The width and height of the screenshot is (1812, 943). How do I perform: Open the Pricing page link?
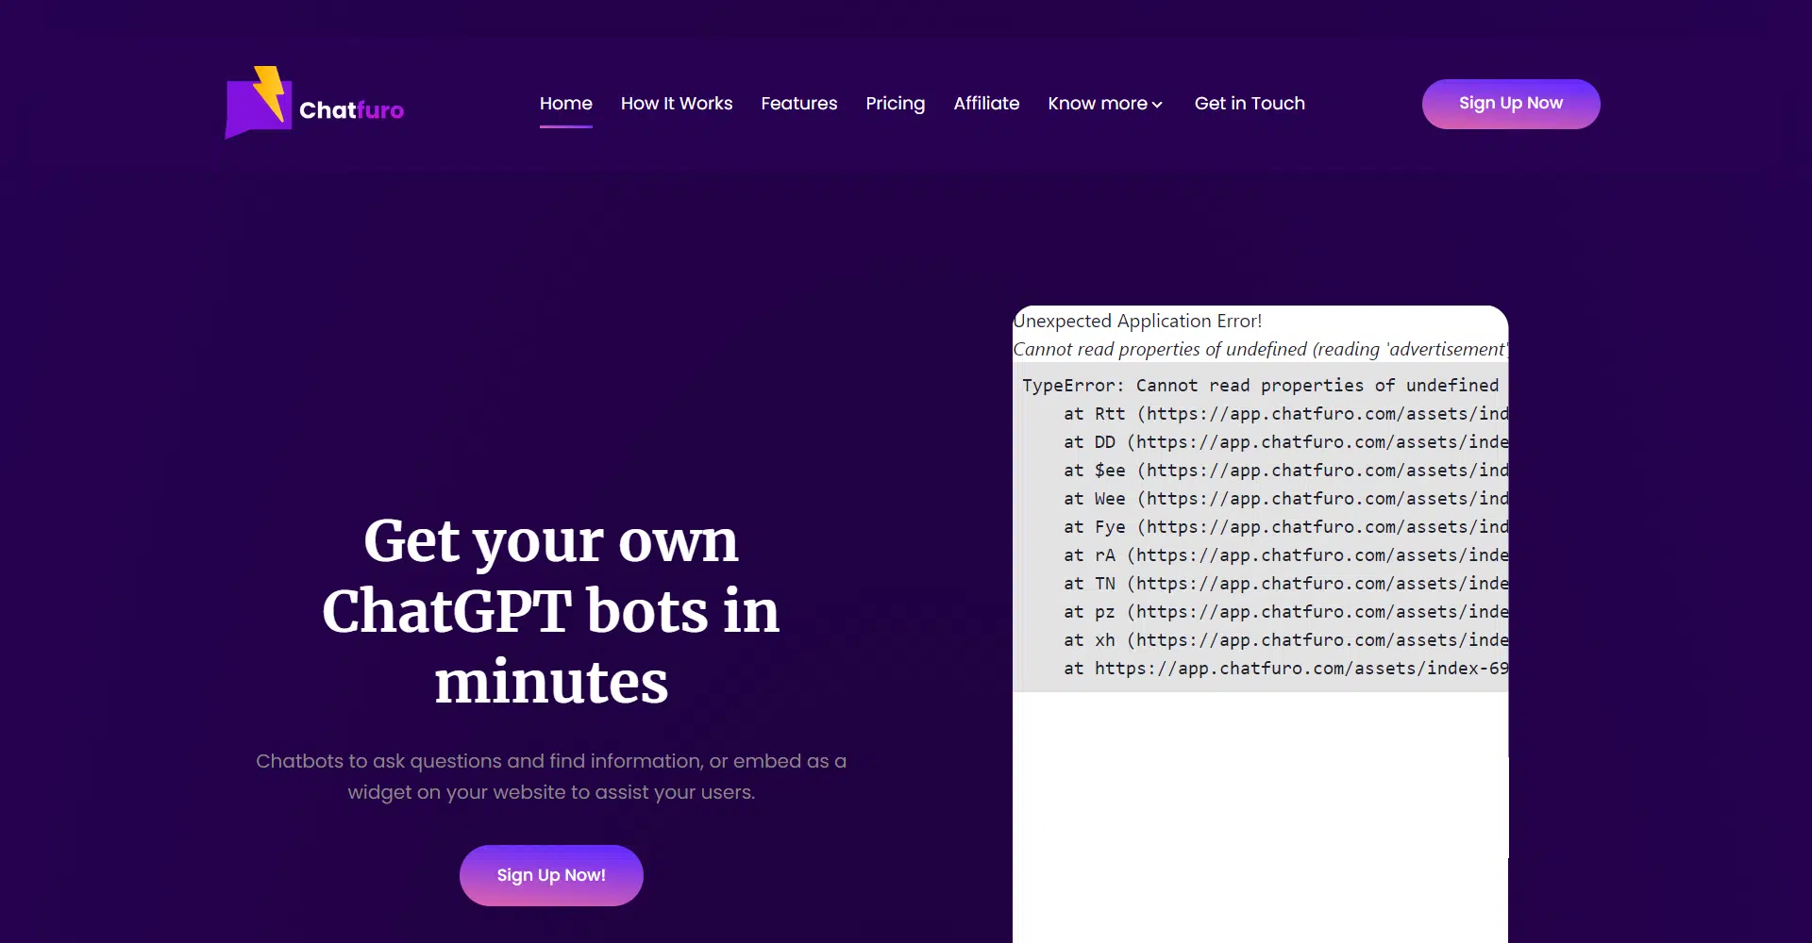click(x=895, y=104)
